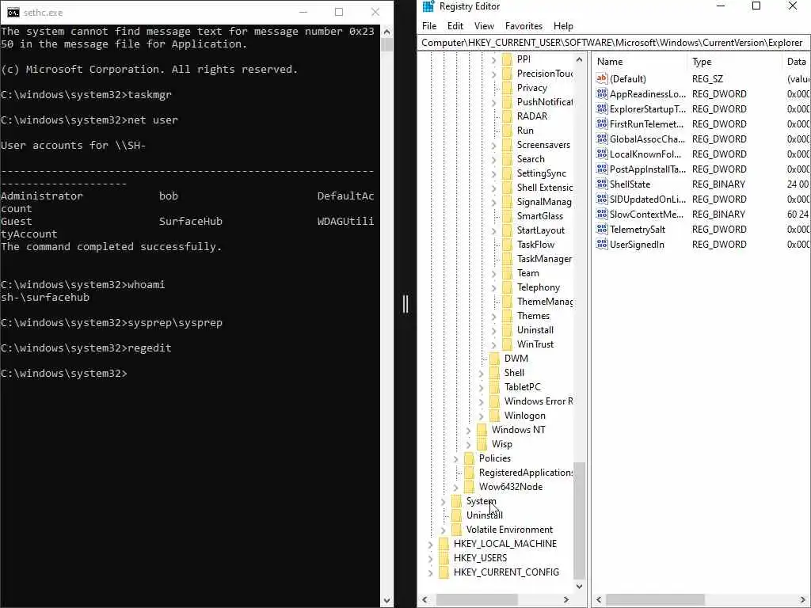
Task: Select the DWM key
Action: point(516,359)
